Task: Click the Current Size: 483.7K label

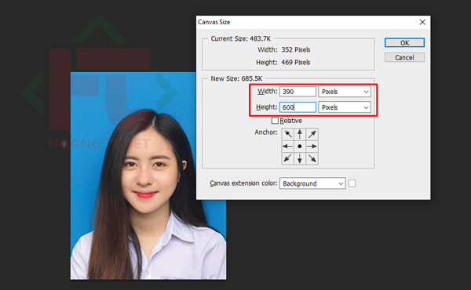Action: coord(241,38)
